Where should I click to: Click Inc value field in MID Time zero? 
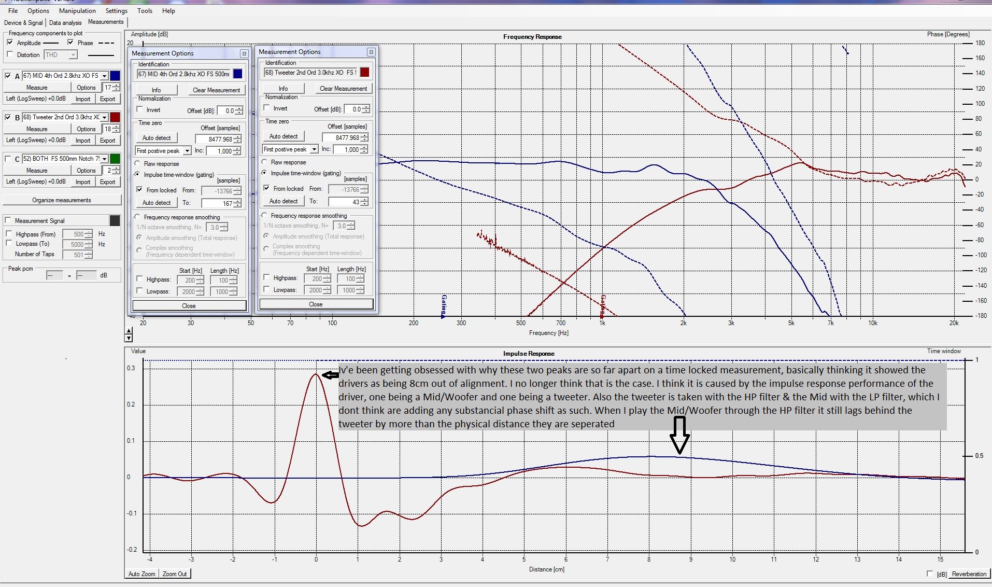(219, 151)
